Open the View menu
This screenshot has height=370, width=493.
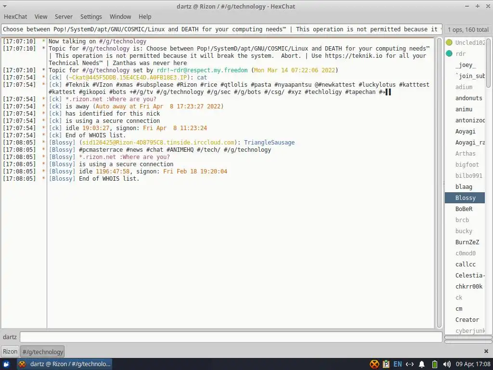pyautogui.click(x=41, y=17)
